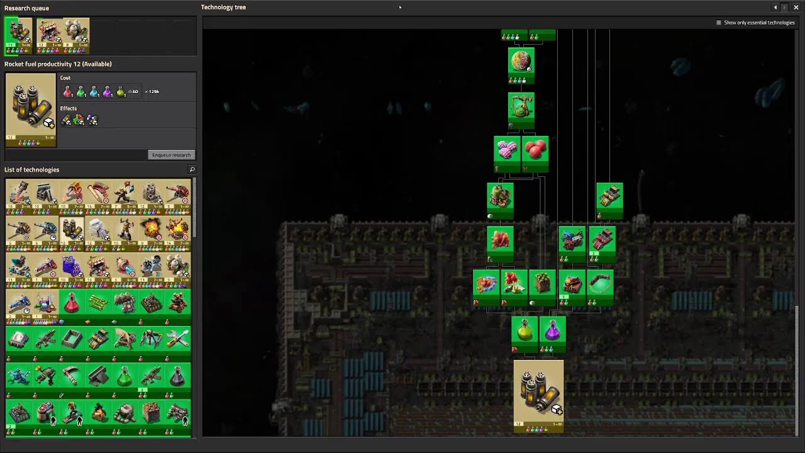Click the Technology tree title
The height and width of the screenshot is (453, 805).
pos(223,8)
